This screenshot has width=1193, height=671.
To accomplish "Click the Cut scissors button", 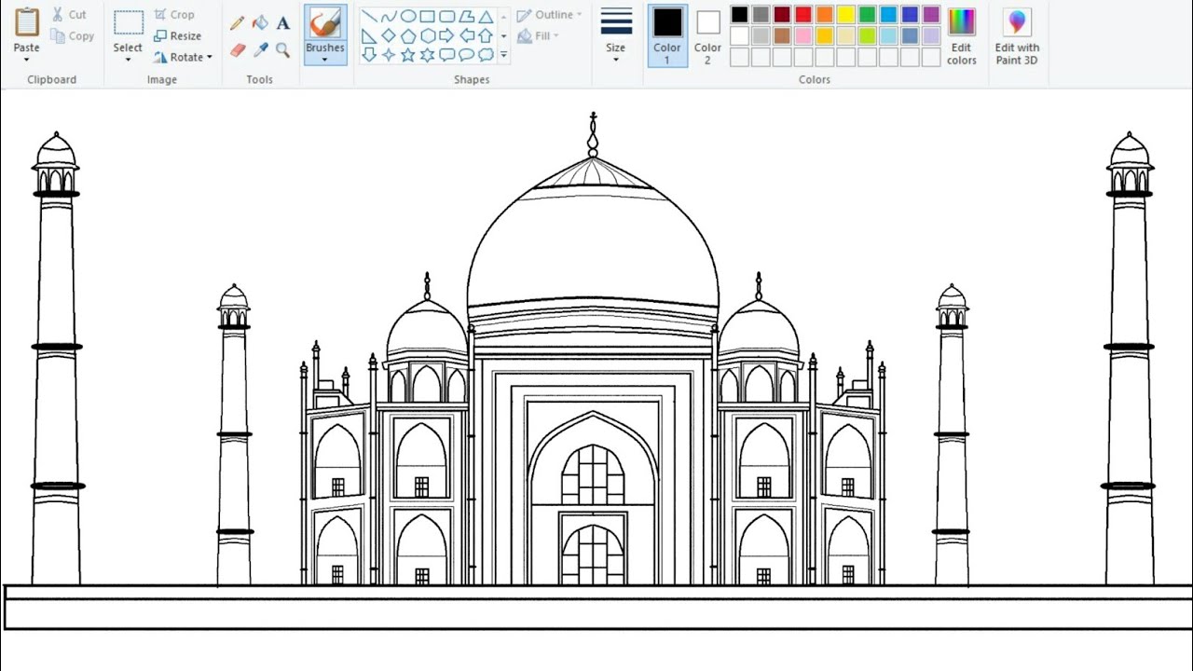I will [x=69, y=15].
